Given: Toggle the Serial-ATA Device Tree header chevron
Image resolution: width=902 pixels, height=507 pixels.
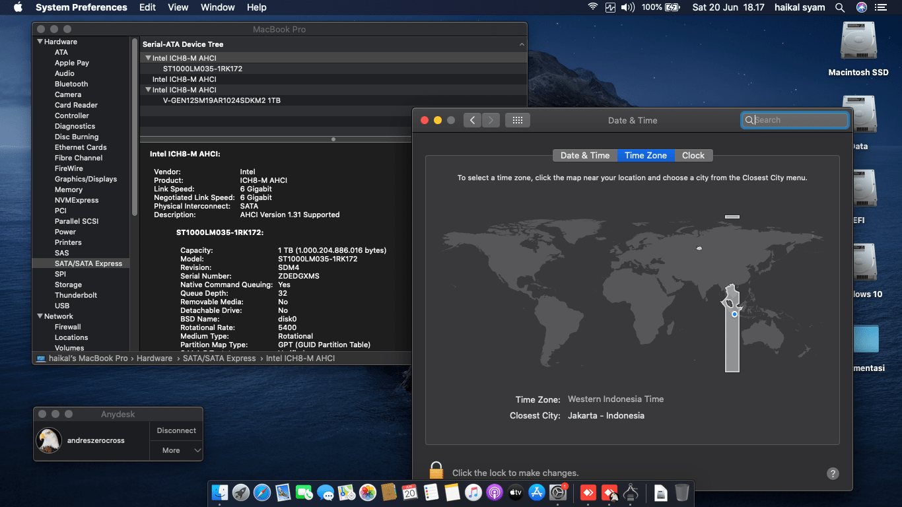Looking at the screenshot, I should click(522, 44).
